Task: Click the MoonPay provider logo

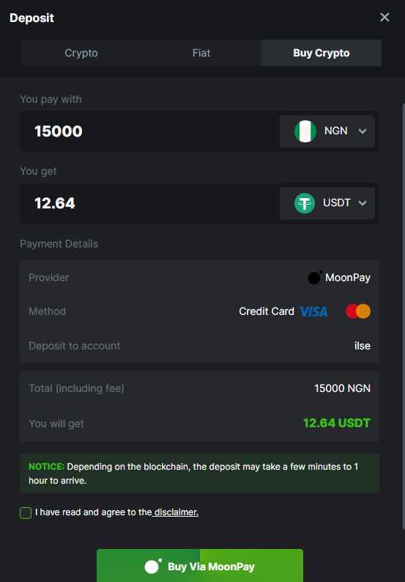Action: pos(315,277)
